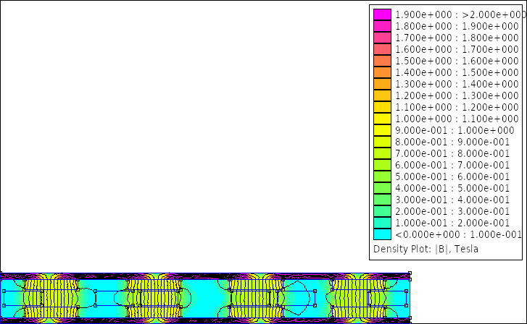The image size is (527, 324).
Task: Select the 1.500e+000 : 1.600e+000 orange swatch
Action: pyautogui.click(x=382, y=61)
